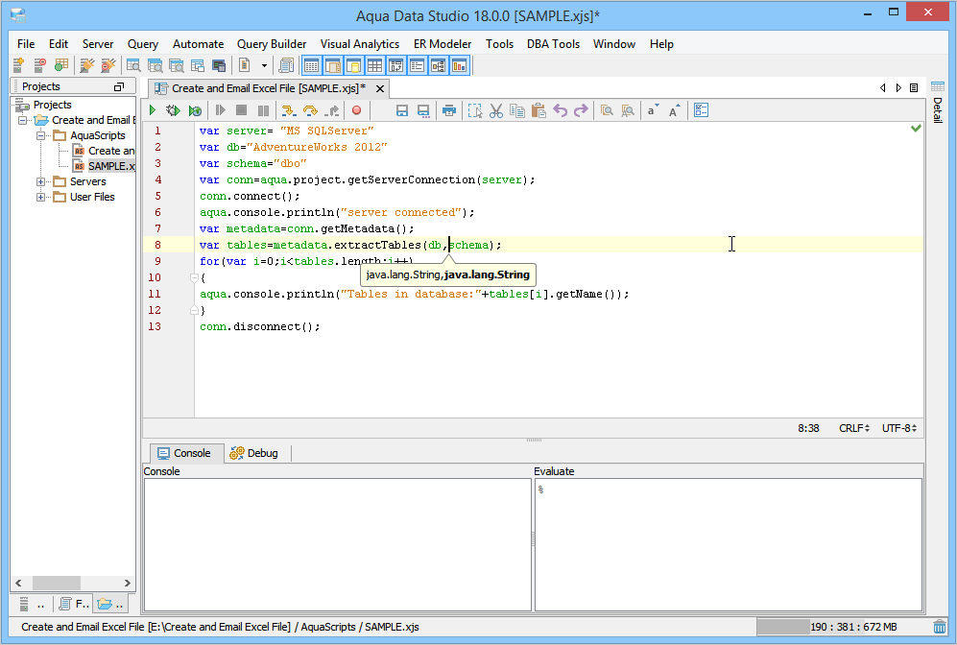Toggle the fourth table-grid layout toolbar button

tap(374, 65)
